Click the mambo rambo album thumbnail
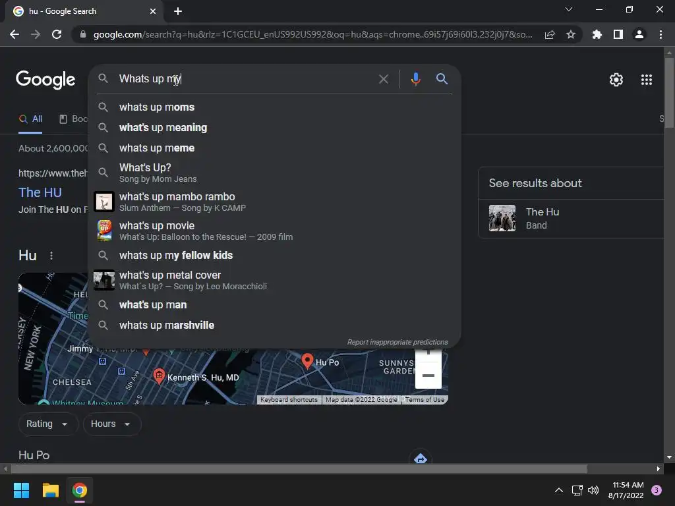The image size is (675, 506). (x=104, y=202)
